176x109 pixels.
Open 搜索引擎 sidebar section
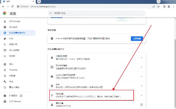click(18, 44)
